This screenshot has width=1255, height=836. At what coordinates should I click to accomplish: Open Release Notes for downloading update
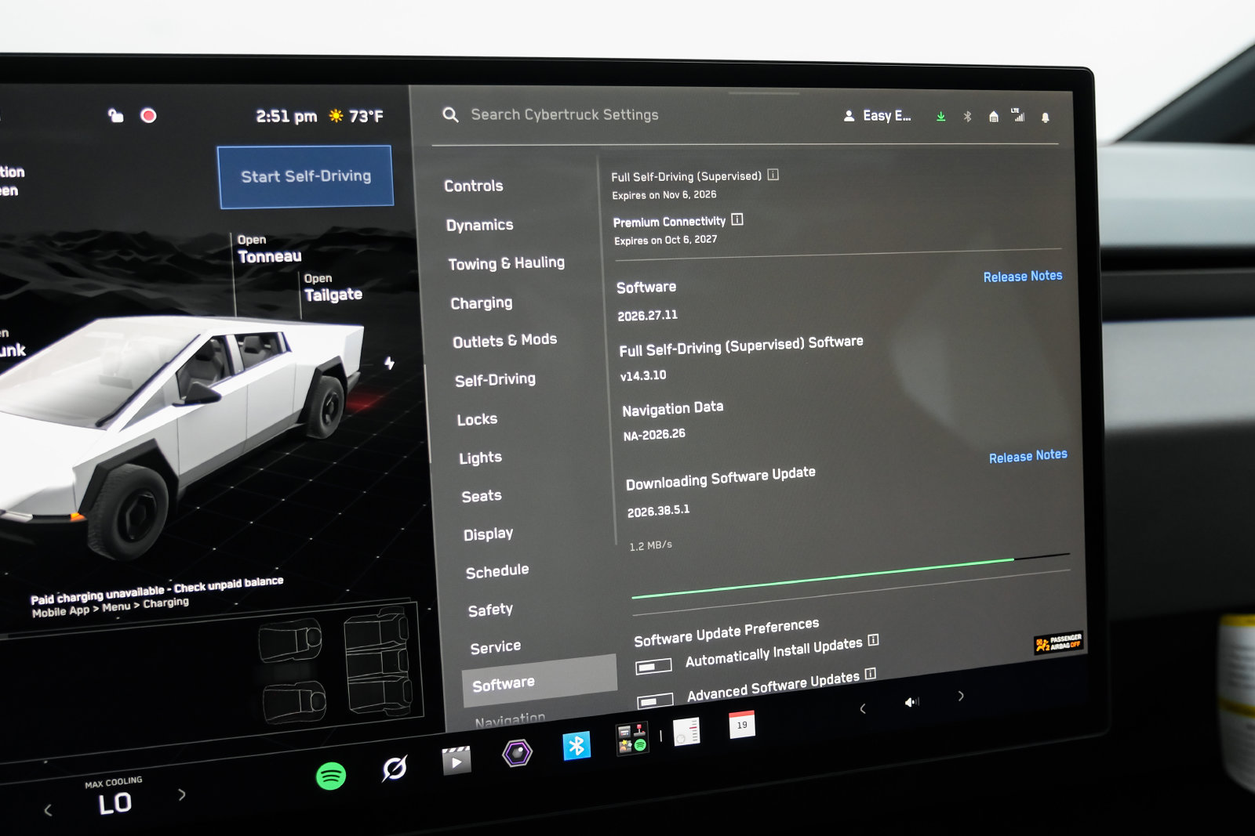click(x=1028, y=456)
